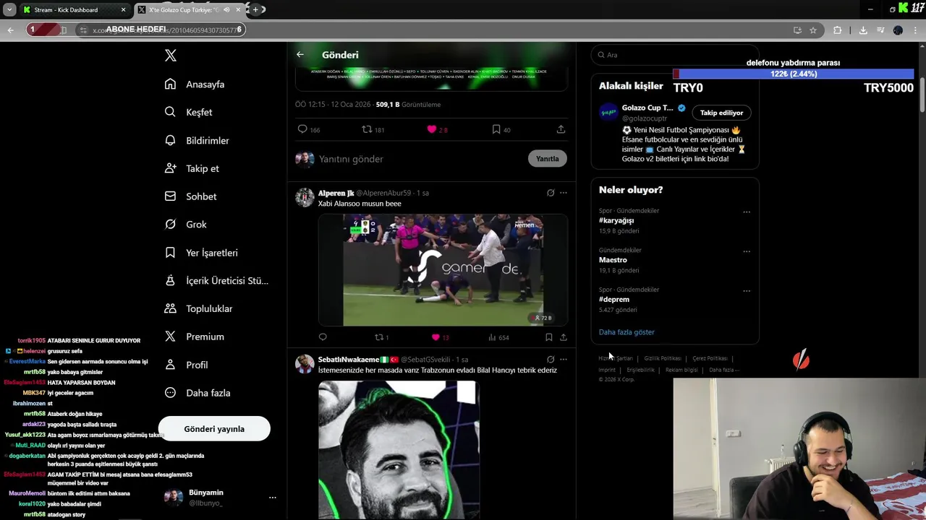Go back using the Gönderi back arrow

(300, 55)
